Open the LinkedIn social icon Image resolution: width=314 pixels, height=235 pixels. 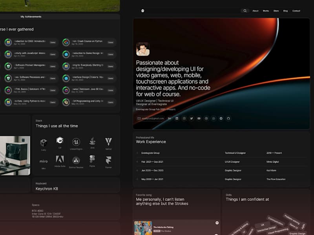[x=177, y=119]
